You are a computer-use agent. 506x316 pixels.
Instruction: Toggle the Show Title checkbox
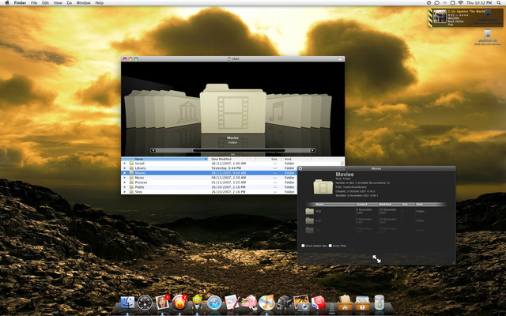330,246
